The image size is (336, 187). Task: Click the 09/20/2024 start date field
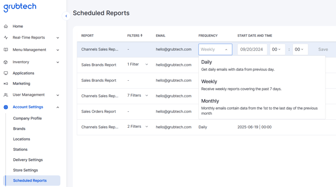click(252, 50)
